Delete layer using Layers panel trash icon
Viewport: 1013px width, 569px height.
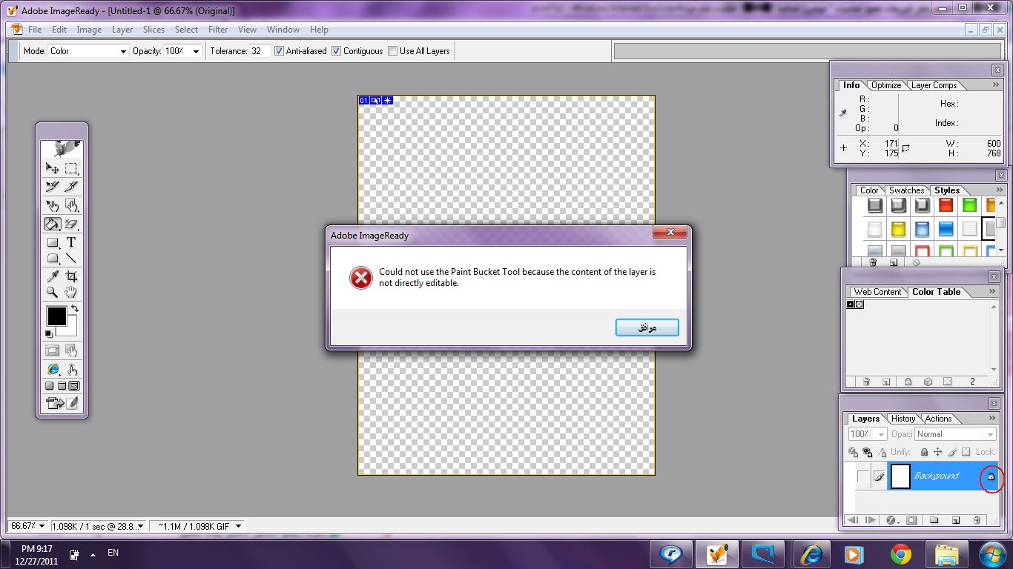[x=977, y=520]
